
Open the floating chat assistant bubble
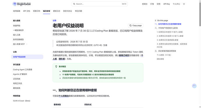[194, 86]
